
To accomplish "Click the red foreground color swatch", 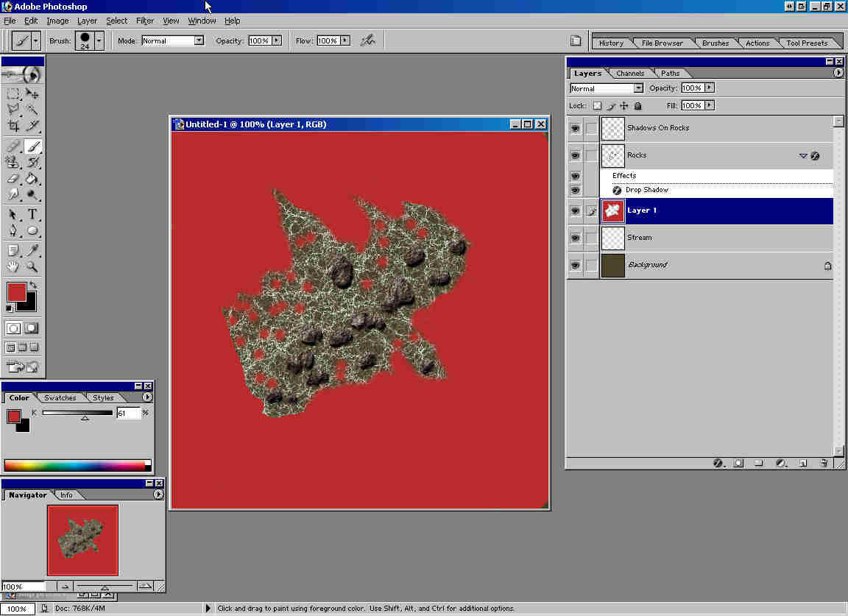I will tap(16, 291).
